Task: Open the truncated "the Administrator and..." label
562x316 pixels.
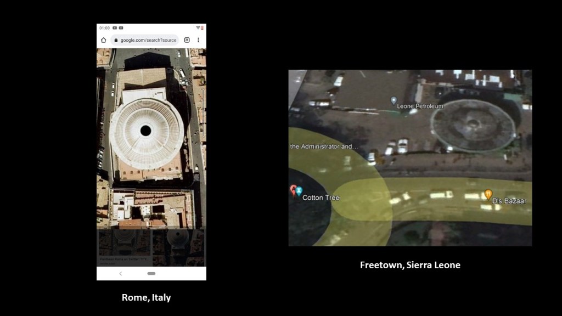Action: pyautogui.click(x=324, y=146)
